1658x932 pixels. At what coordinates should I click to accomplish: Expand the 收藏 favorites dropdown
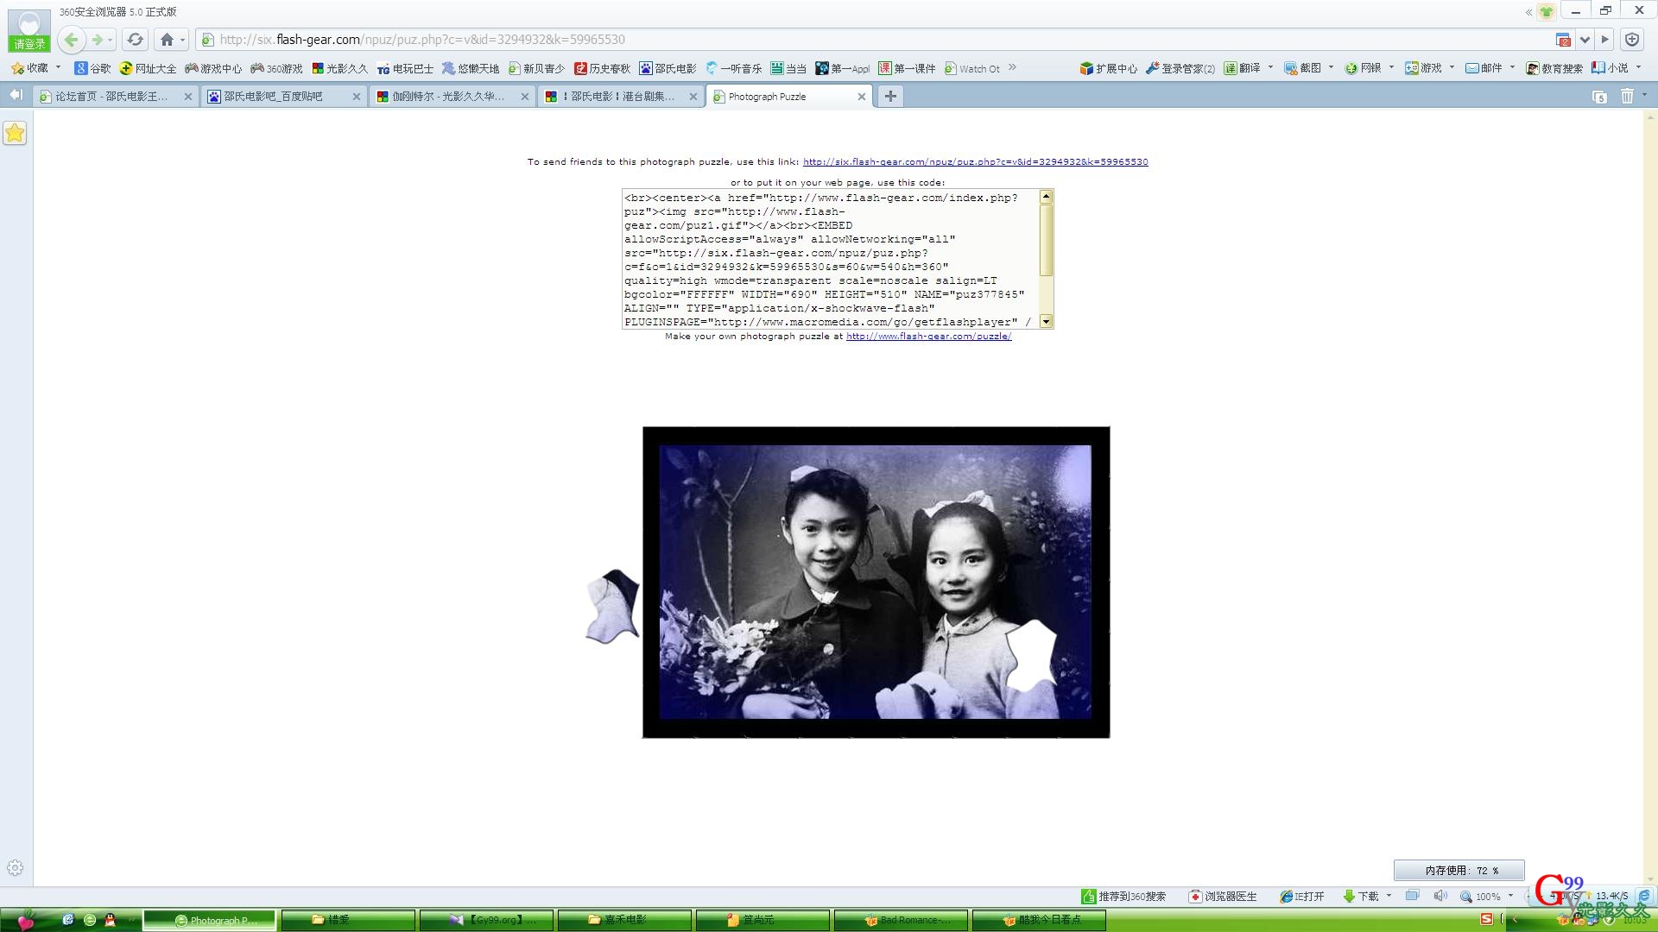[58, 67]
